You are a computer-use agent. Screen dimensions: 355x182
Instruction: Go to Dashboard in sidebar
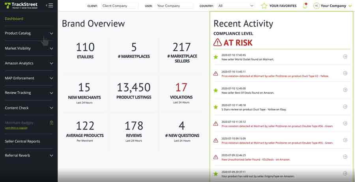14,19
